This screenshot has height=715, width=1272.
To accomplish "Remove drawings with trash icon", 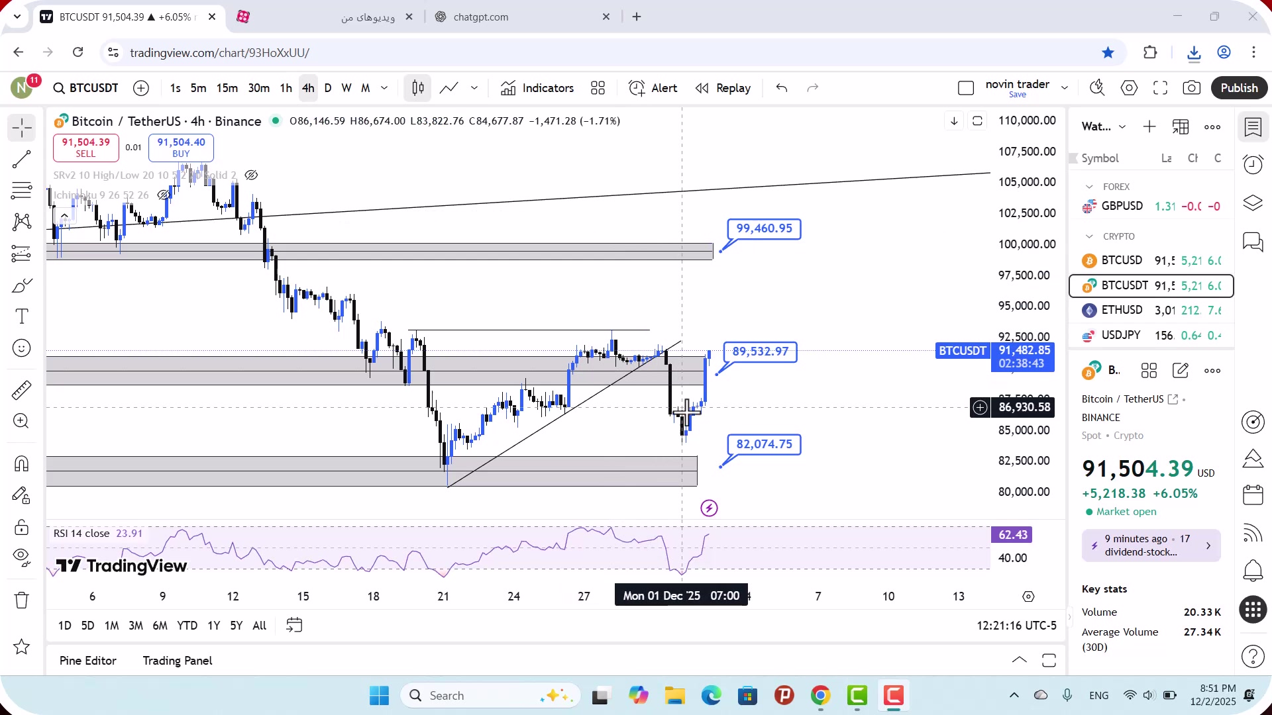I will tap(22, 600).
